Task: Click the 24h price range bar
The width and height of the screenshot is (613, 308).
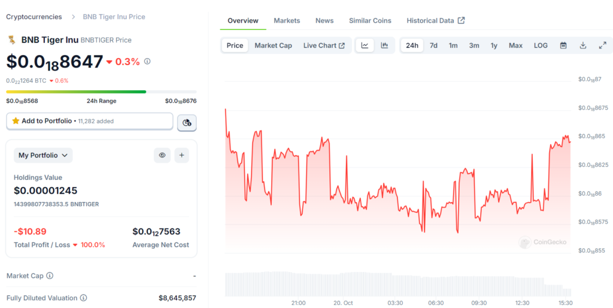Action: [x=101, y=92]
